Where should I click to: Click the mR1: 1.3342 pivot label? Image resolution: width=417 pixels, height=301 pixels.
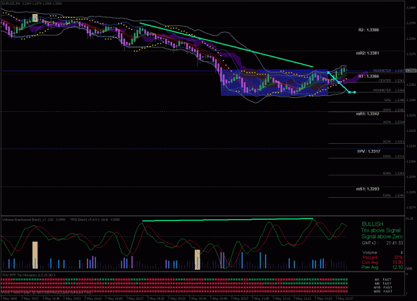(x=368, y=114)
